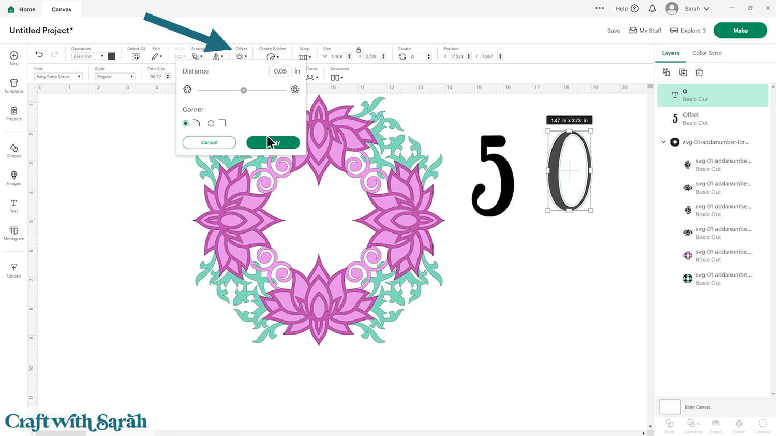Open the Shapes tool

pyautogui.click(x=14, y=151)
